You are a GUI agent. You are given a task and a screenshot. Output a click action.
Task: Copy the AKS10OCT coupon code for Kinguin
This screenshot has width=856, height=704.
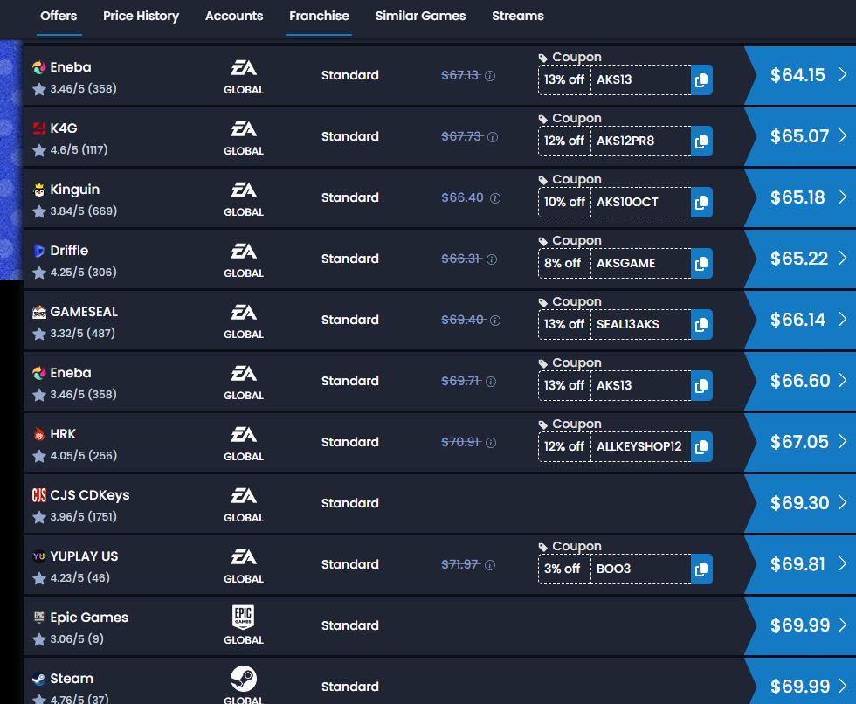click(x=701, y=203)
